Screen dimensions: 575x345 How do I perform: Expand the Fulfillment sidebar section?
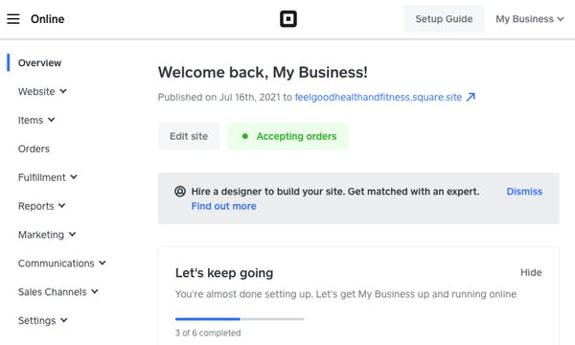48,177
